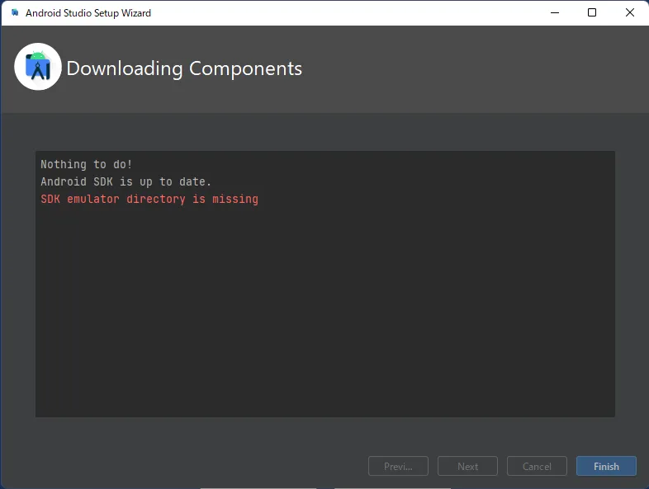Viewport: 649px width, 489px height.
Task: Click the "Downloading Components" heading
Action: (184, 68)
